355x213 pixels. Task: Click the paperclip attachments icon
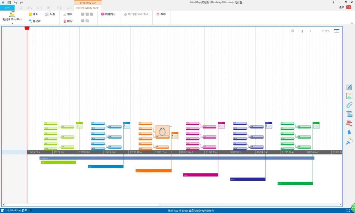(x=349, y=105)
